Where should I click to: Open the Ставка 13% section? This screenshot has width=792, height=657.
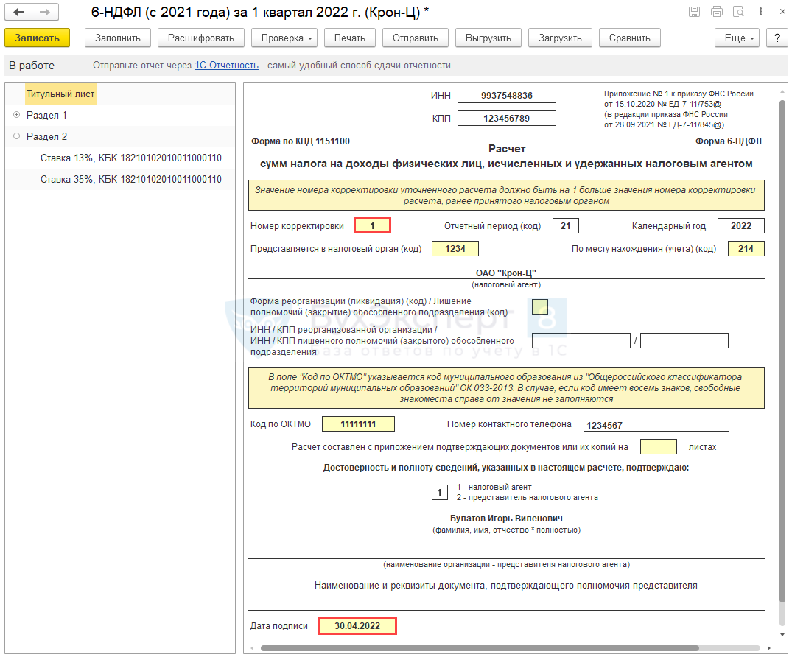coord(131,158)
